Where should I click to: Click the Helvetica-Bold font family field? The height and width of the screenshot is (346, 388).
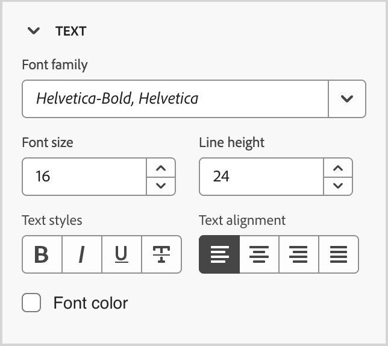pyautogui.click(x=175, y=98)
